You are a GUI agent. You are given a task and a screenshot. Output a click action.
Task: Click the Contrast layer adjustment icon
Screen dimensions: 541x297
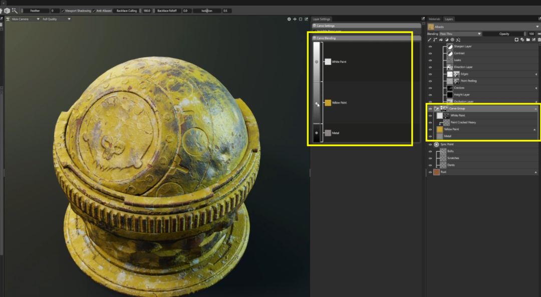click(450, 53)
